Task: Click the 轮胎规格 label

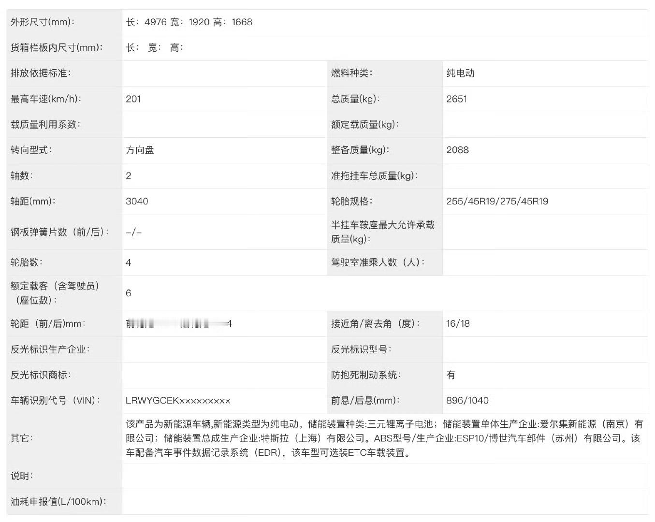Action: [351, 202]
